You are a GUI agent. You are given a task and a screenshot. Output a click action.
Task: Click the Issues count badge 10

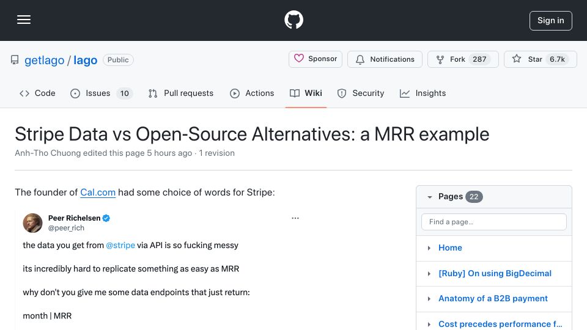[x=125, y=93]
